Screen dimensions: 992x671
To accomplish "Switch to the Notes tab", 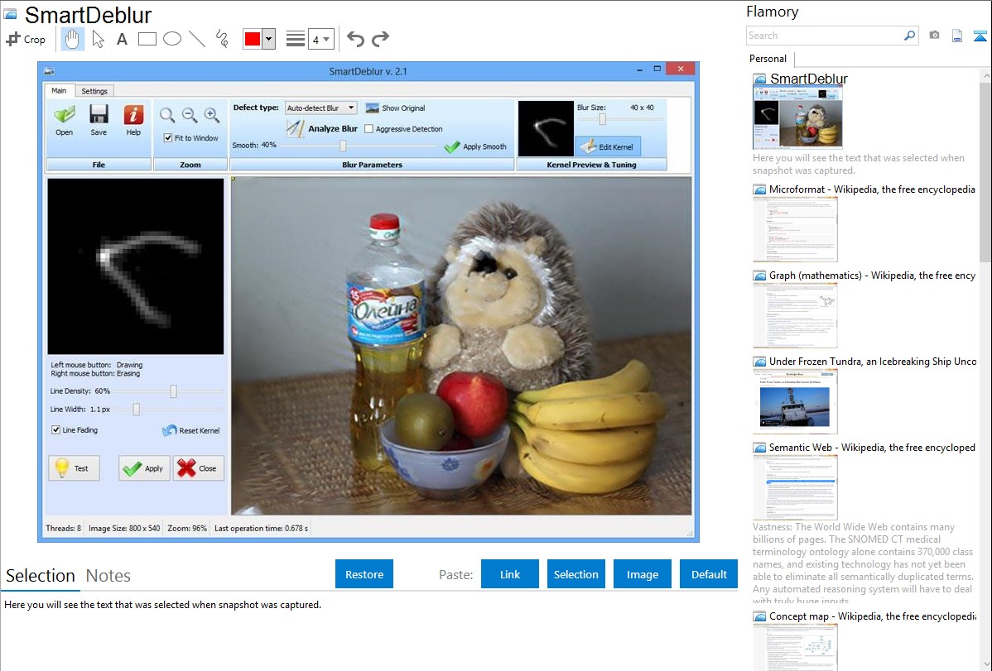I will (x=108, y=576).
